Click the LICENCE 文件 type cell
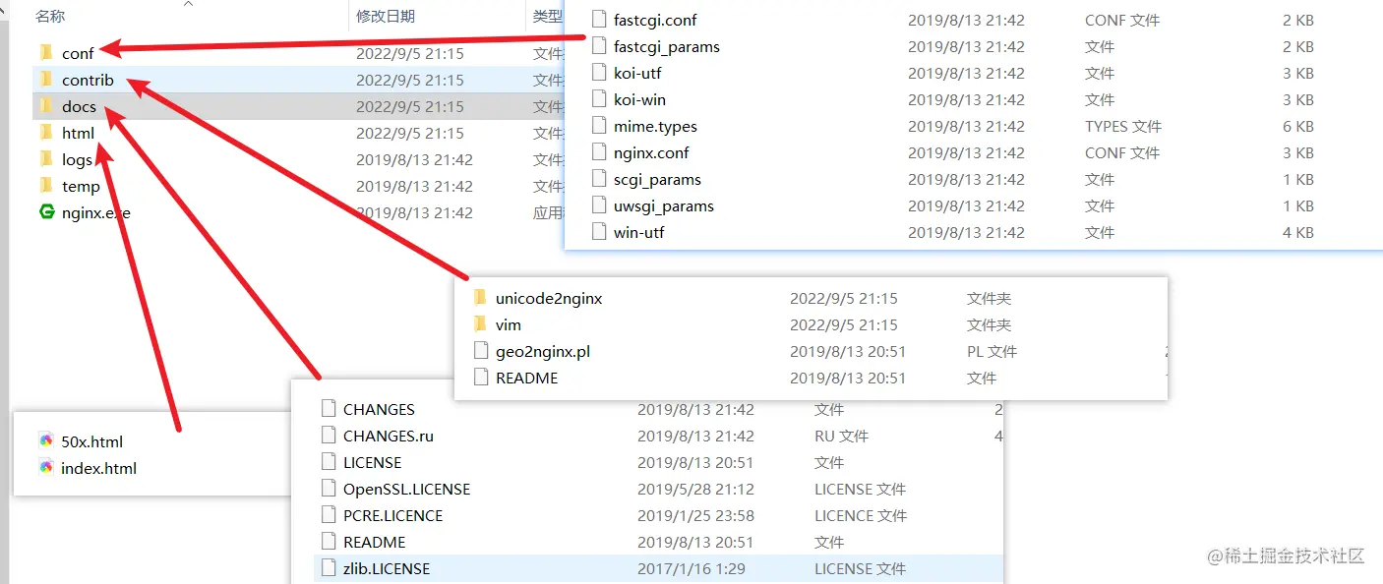This screenshot has height=584, width=1383. tap(861, 515)
